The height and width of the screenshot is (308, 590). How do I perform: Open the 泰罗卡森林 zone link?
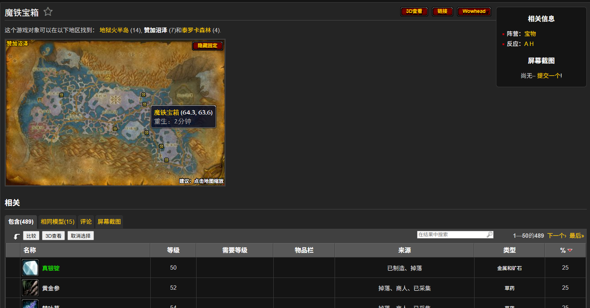(x=196, y=30)
